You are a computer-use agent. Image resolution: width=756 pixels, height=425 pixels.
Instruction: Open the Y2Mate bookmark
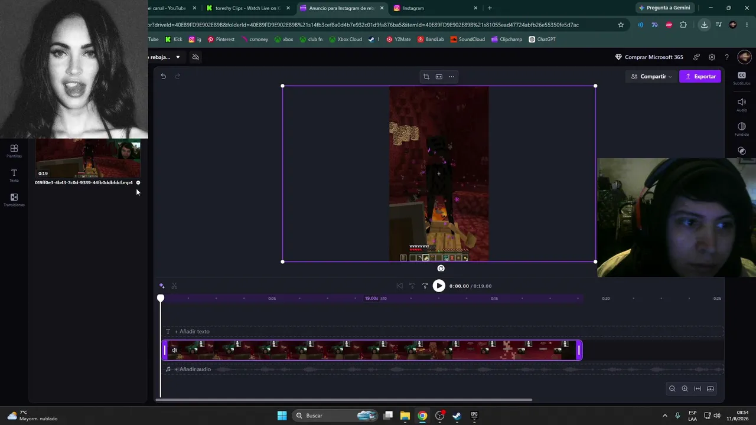399,40
